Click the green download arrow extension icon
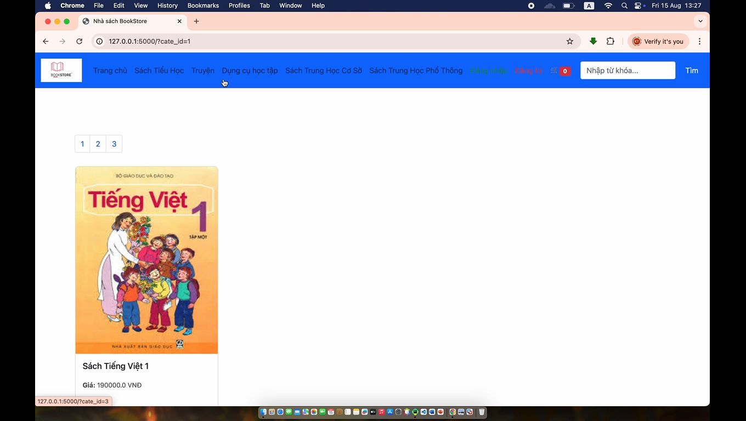746x421 pixels. tap(593, 41)
